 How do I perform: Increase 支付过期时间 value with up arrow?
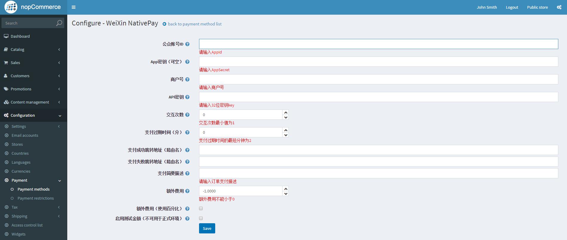(286, 130)
